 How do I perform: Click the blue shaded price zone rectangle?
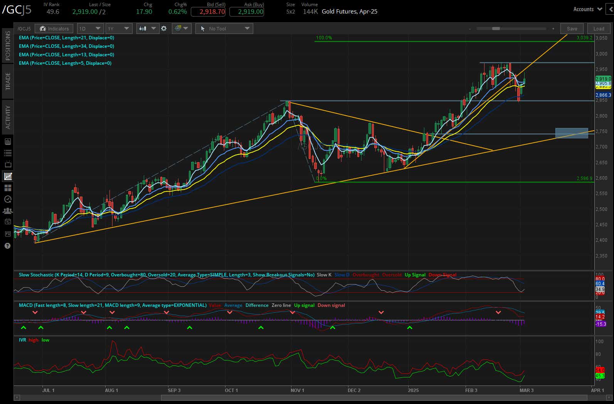[572, 133]
